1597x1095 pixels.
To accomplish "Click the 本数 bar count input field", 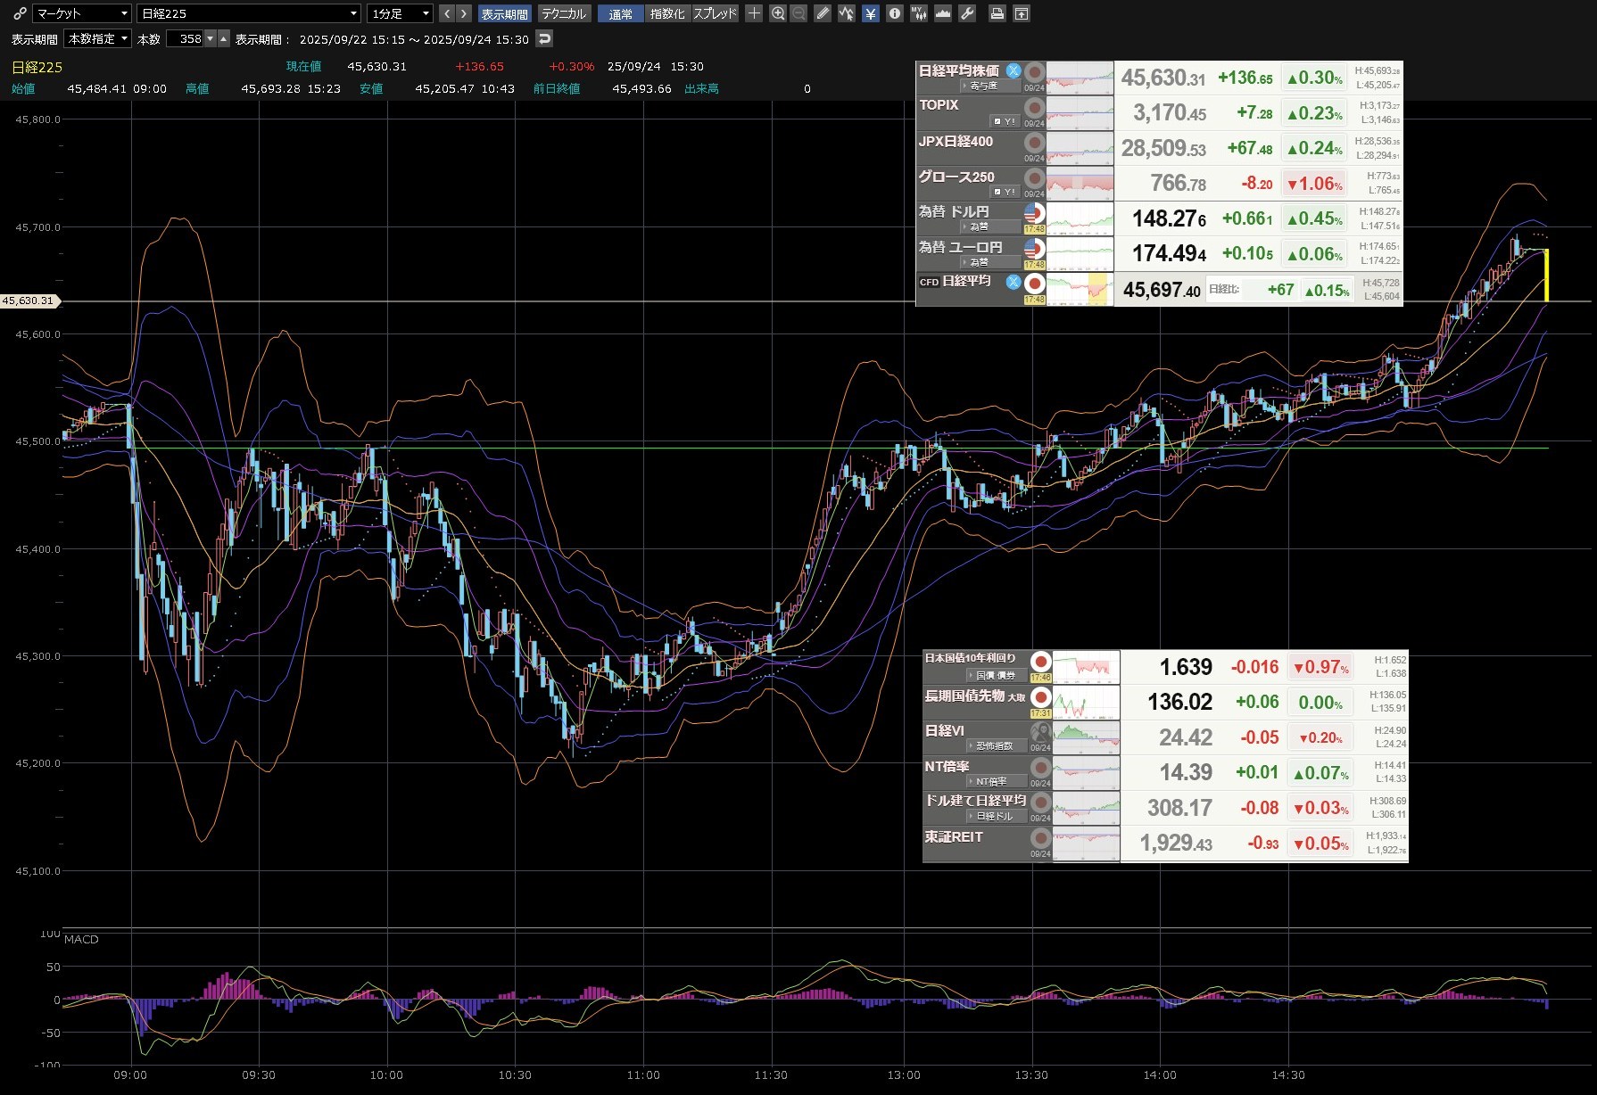I will (186, 38).
